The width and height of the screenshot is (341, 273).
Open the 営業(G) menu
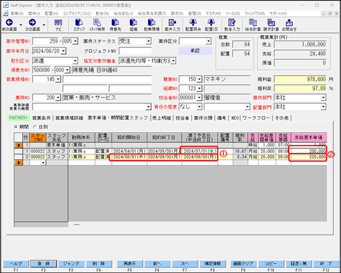point(17,14)
